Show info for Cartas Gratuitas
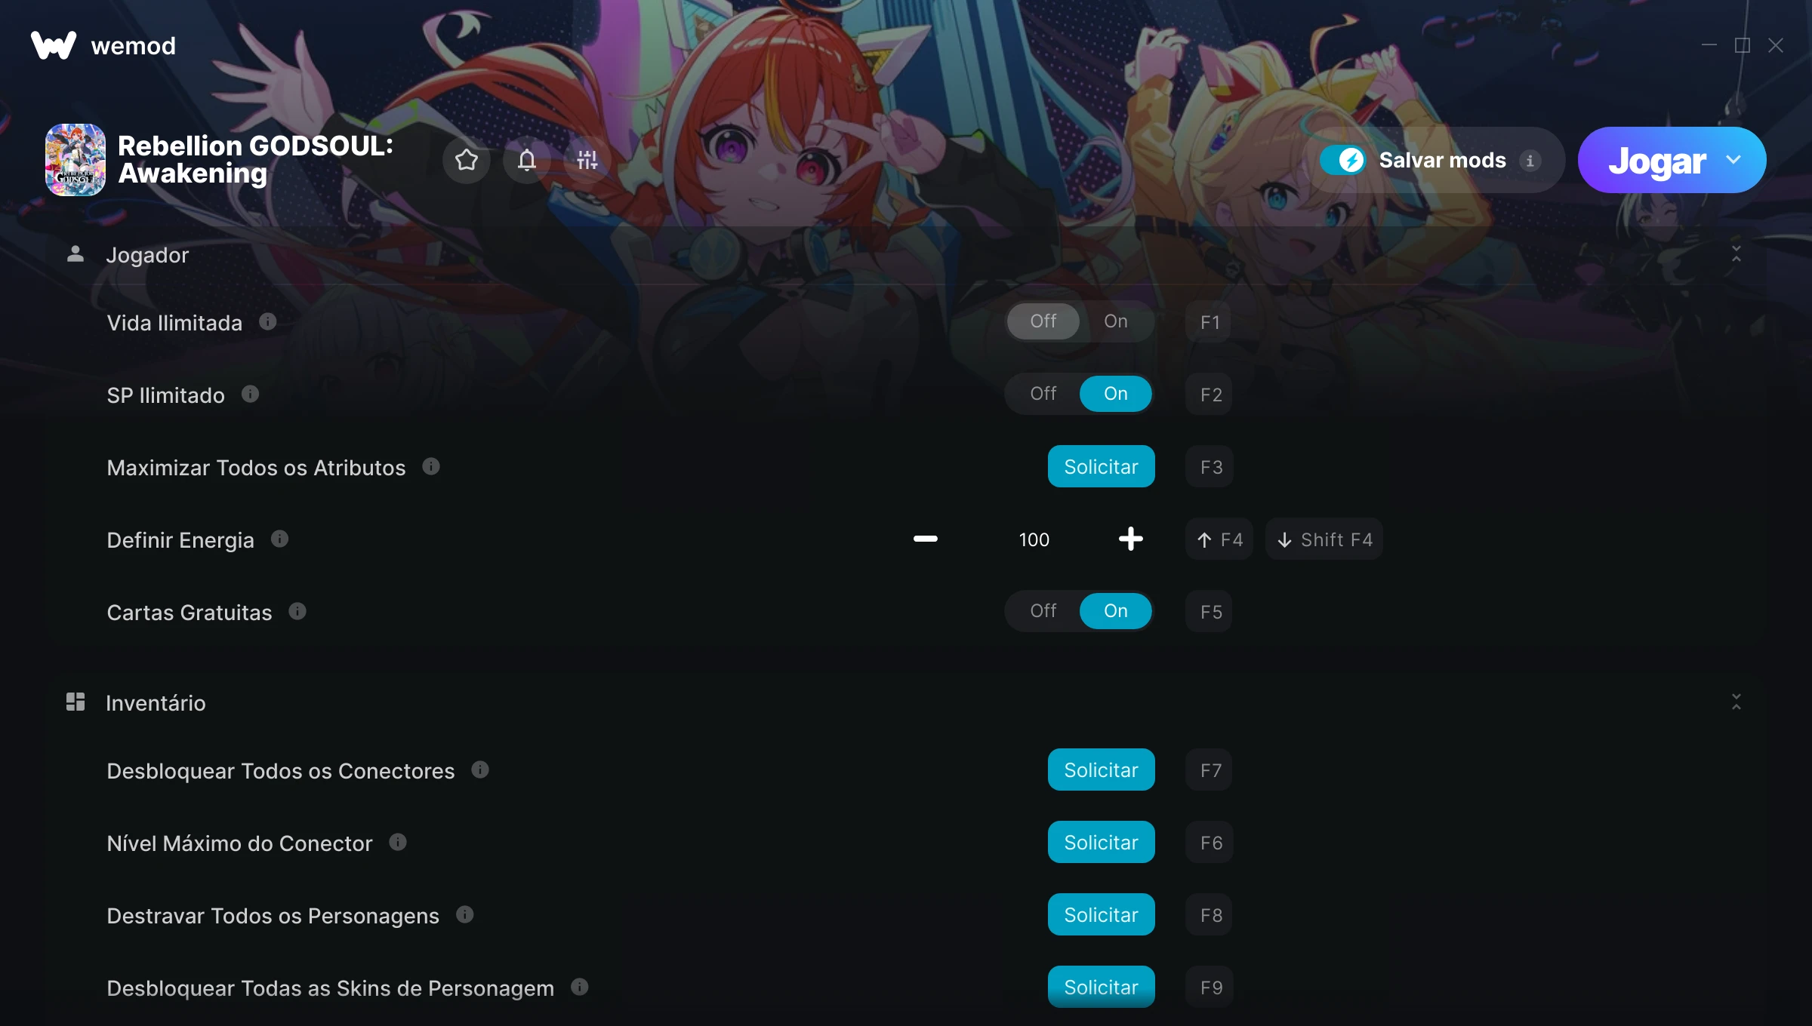 click(x=297, y=612)
